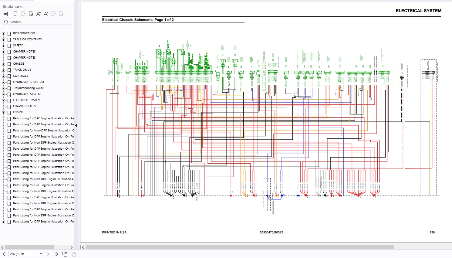Open the TRACK DRIVE bookmark

(22, 70)
